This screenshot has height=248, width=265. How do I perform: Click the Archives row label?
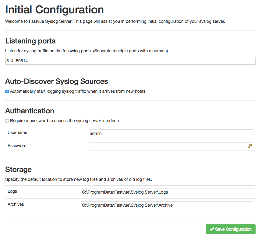click(16, 204)
